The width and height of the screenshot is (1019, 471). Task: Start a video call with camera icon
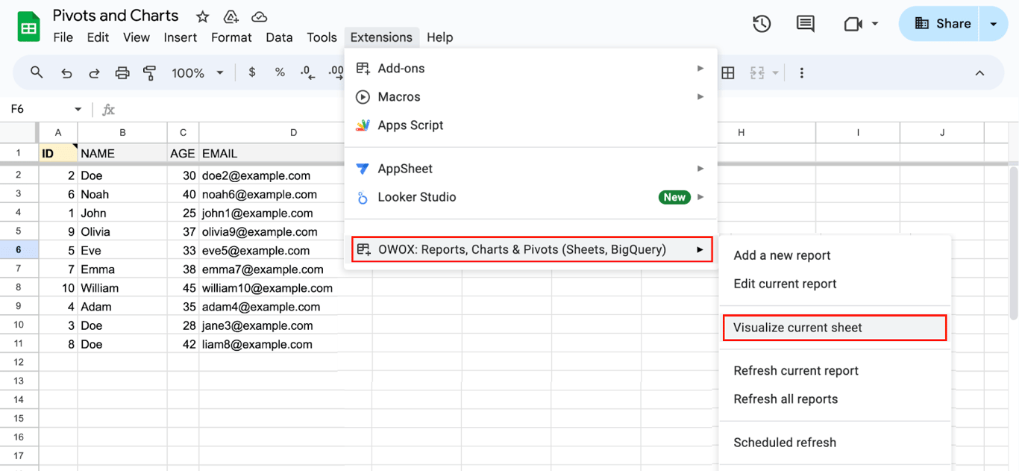(853, 24)
